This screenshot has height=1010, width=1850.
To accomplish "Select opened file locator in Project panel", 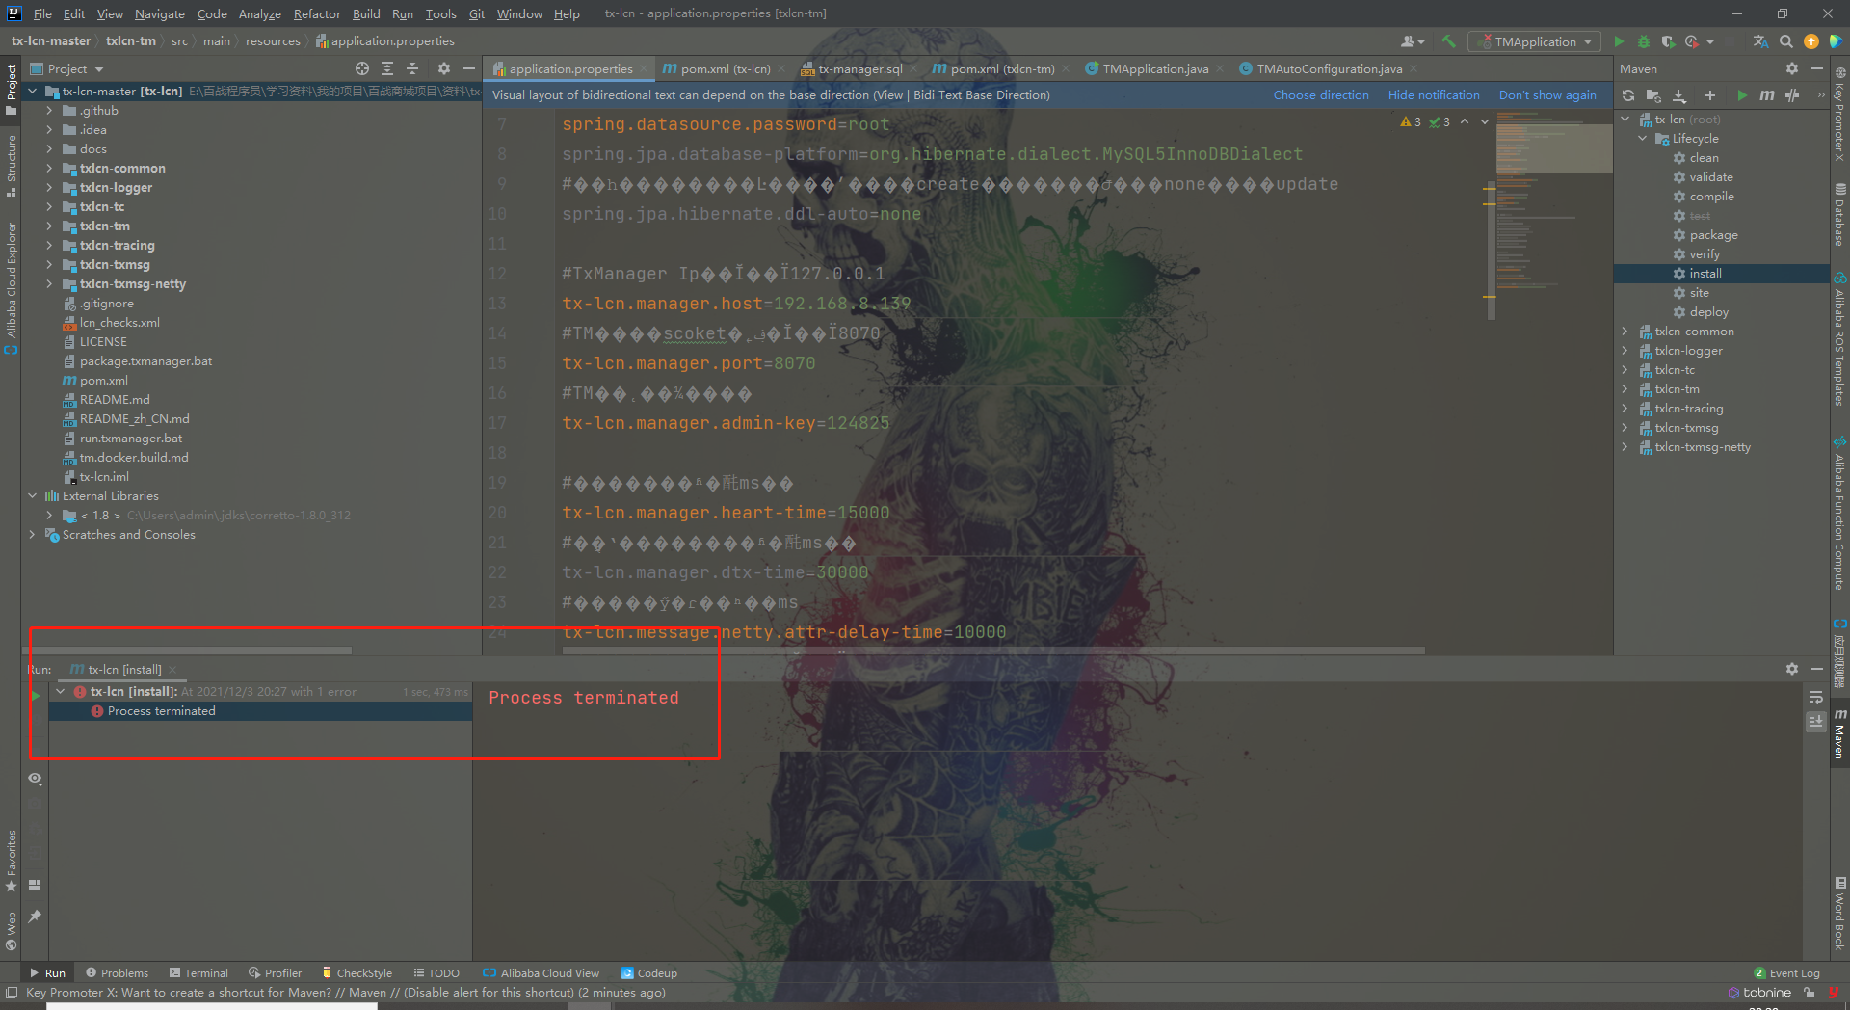I will tap(362, 68).
